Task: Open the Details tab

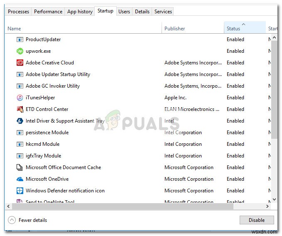Action: click(x=142, y=12)
